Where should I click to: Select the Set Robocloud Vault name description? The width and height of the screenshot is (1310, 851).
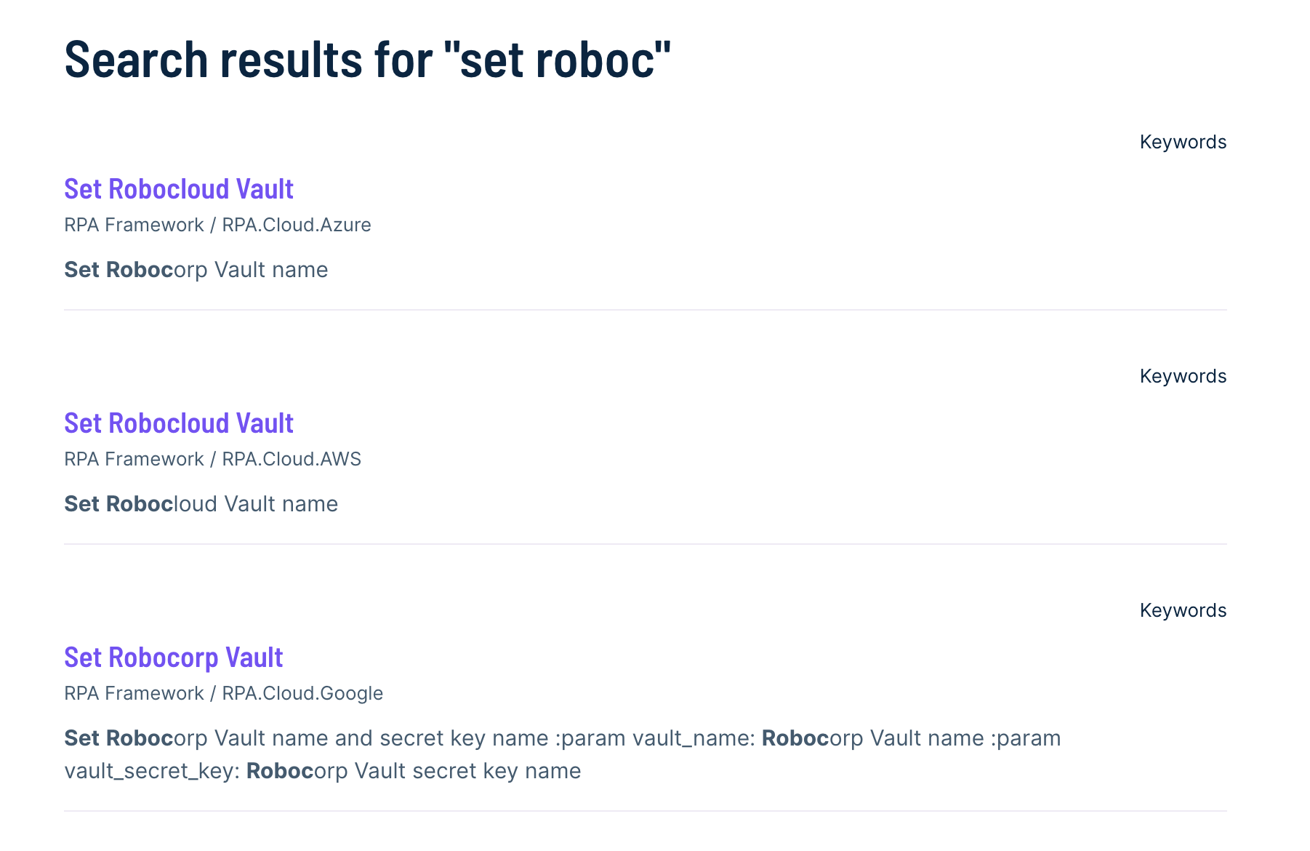[201, 503]
